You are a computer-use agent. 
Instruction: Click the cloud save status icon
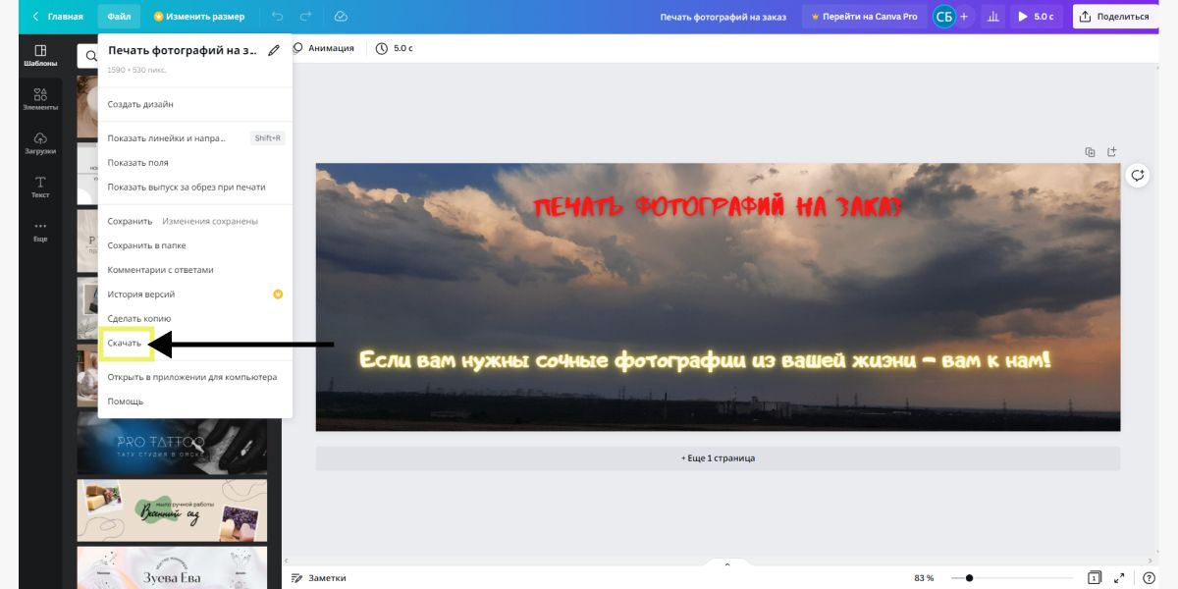pyautogui.click(x=341, y=17)
